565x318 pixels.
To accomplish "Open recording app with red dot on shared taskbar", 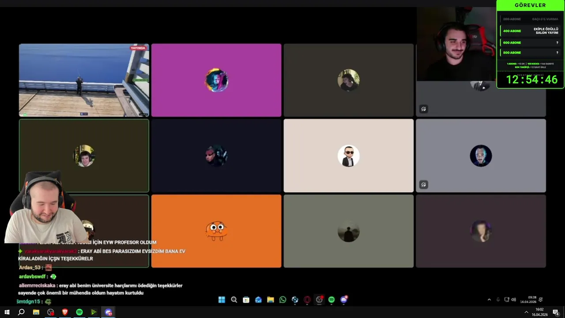I will 320,299.
